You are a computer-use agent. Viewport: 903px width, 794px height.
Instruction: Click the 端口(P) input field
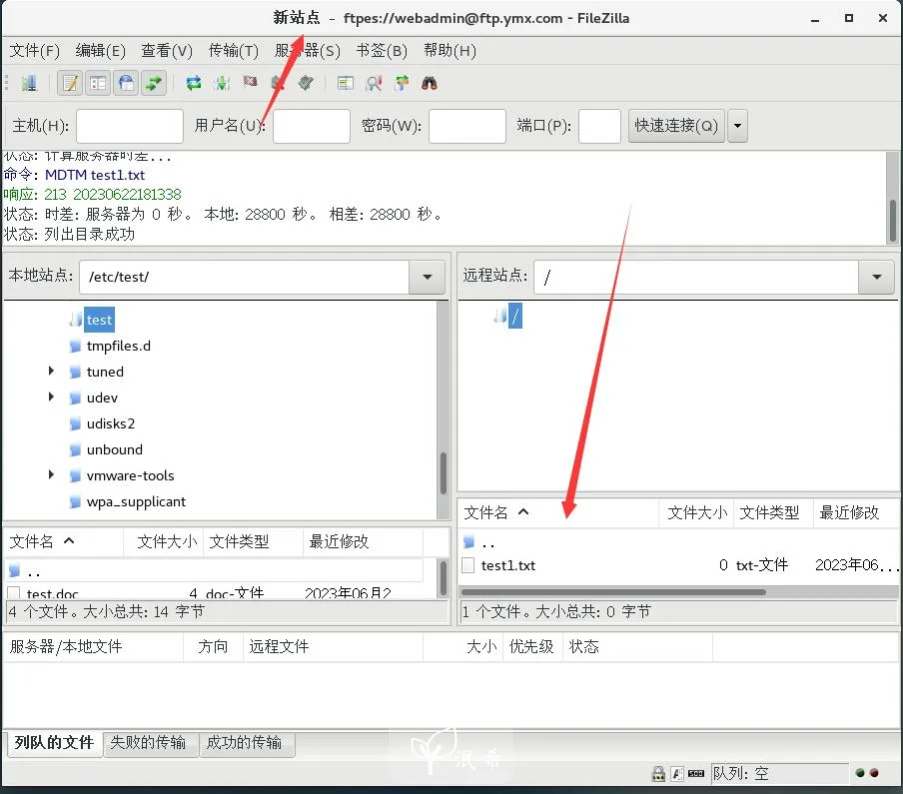pos(599,126)
